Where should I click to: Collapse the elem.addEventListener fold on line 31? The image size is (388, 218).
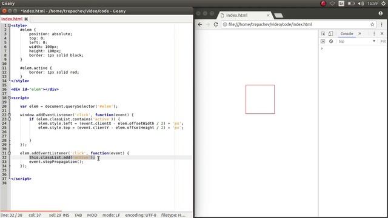[x=9, y=153]
